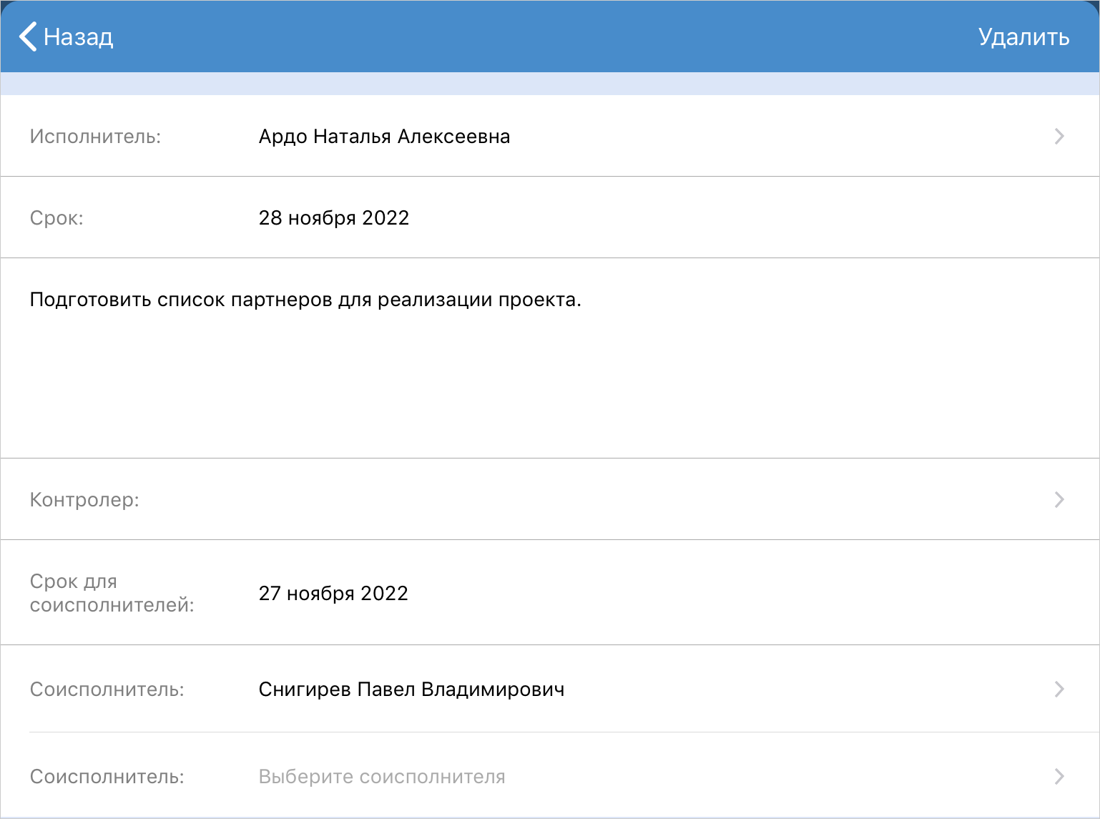Tap the "Назад" back label
This screenshot has width=1100, height=819.
[79, 36]
